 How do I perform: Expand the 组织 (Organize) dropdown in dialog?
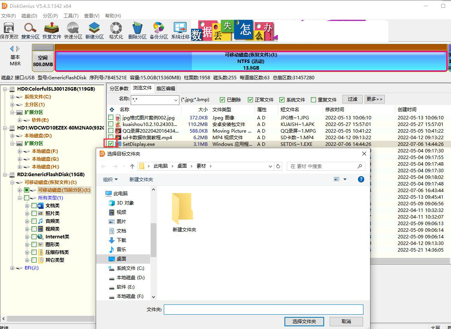[x=110, y=179]
